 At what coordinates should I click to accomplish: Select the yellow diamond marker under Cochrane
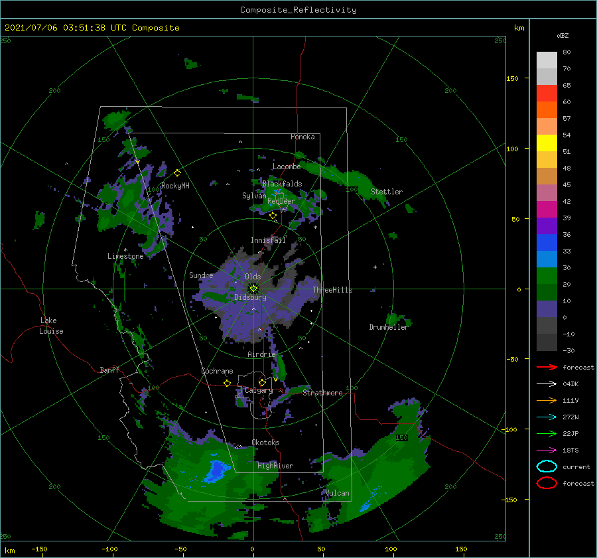click(227, 383)
